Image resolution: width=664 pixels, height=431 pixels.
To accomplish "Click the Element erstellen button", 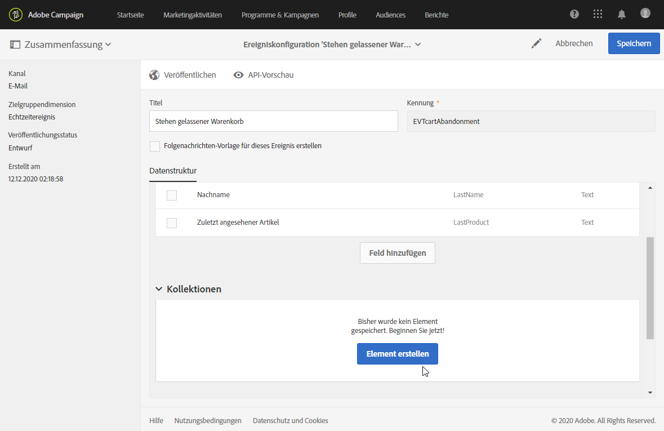I will (x=398, y=354).
